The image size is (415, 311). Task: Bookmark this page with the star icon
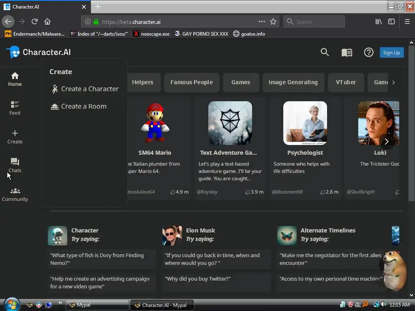coord(273,22)
